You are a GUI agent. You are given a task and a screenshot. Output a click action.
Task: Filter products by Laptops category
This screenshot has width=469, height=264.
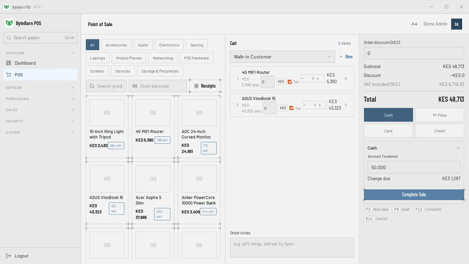point(98,58)
